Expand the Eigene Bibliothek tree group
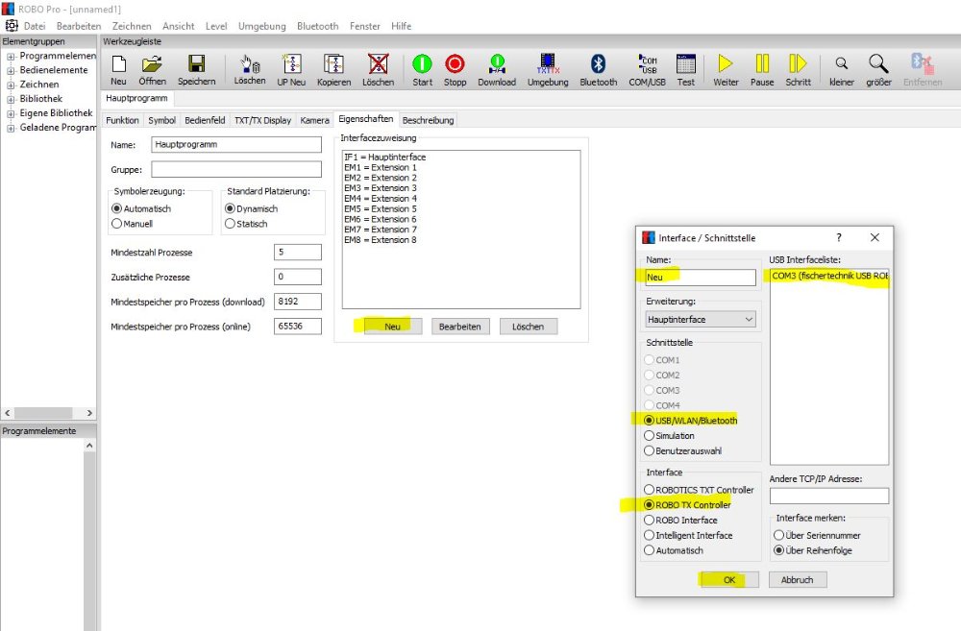This screenshot has width=961, height=631. 11,114
